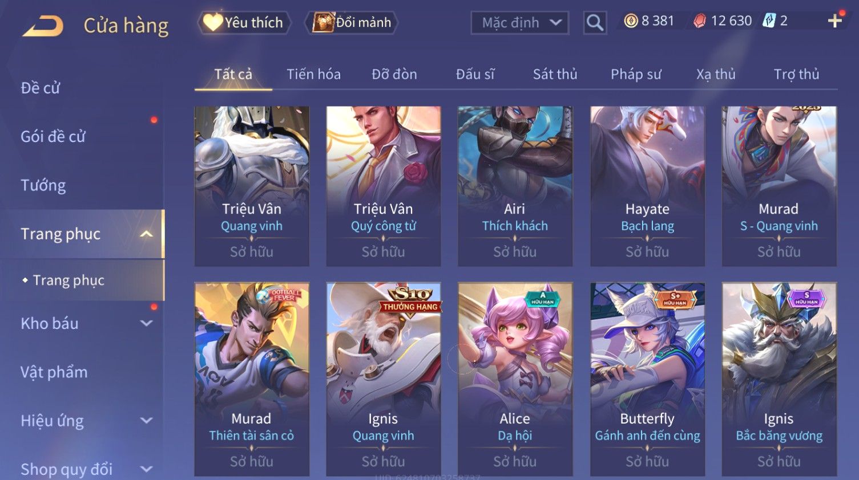This screenshot has width=859, height=480.
Task: Open Gói đề cử in sidebar
Action: coord(53,137)
